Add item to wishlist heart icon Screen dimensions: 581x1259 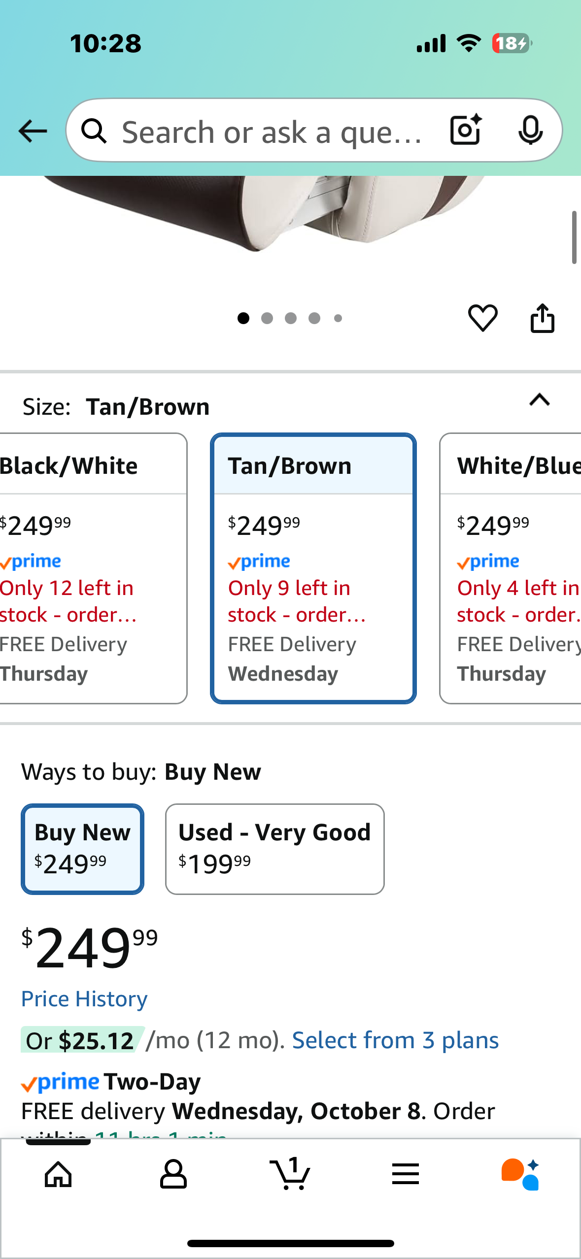click(x=482, y=318)
